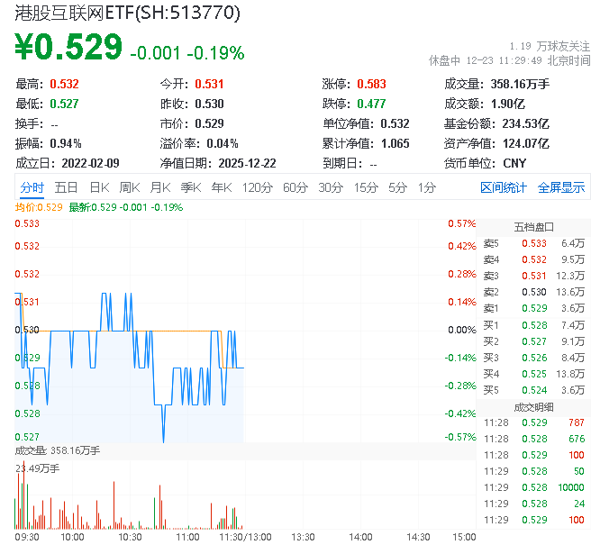Show the 年K yearly candlestick chart
The width and height of the screenshot is (591, 554).
221,187
